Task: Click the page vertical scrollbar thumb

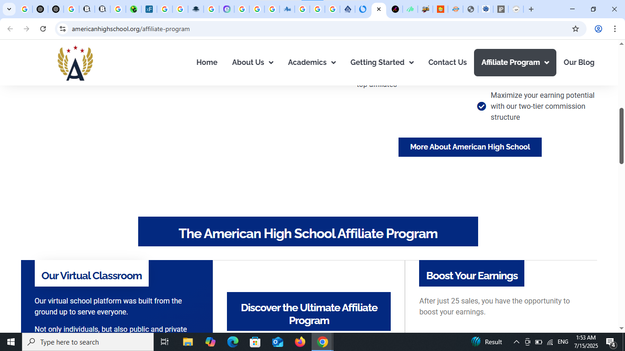Action: (621, 136)
